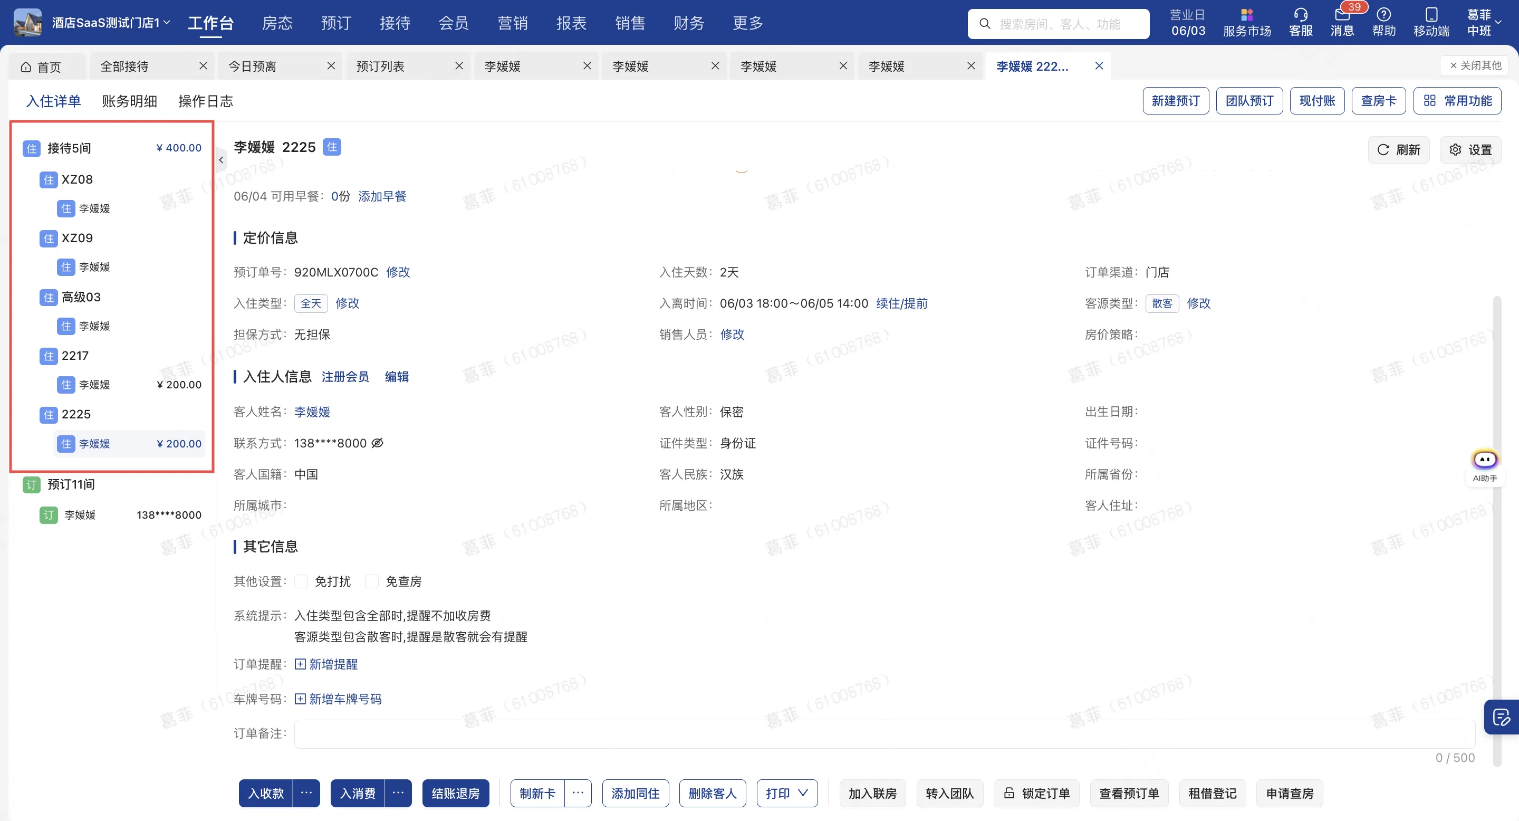Image resolution: width=1519 pixels, height=821 pixels.
Task: Open the 帮助 question icon
Action: pos(1383,22)
